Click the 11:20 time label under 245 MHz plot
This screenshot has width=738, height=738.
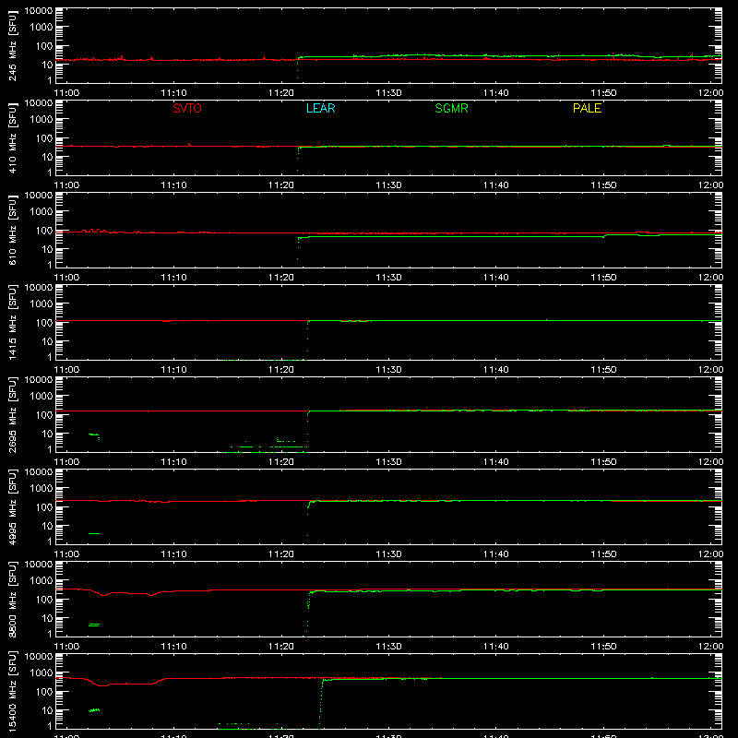coord(281,93)
